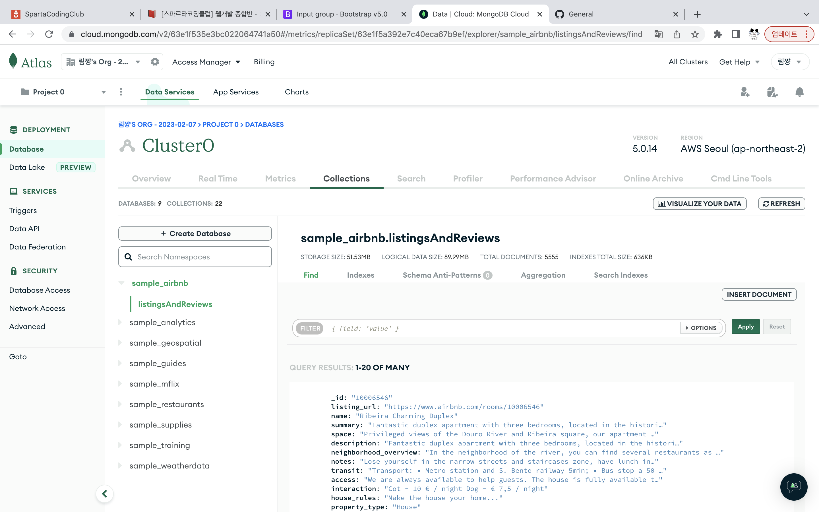Open the user account menu 림짱
The width and height of the screenshot is (819, 512).
[x=790, y=62]
